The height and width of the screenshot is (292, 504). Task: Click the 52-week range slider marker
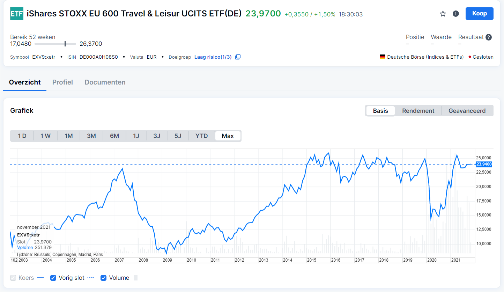click(x=65, y=44)
